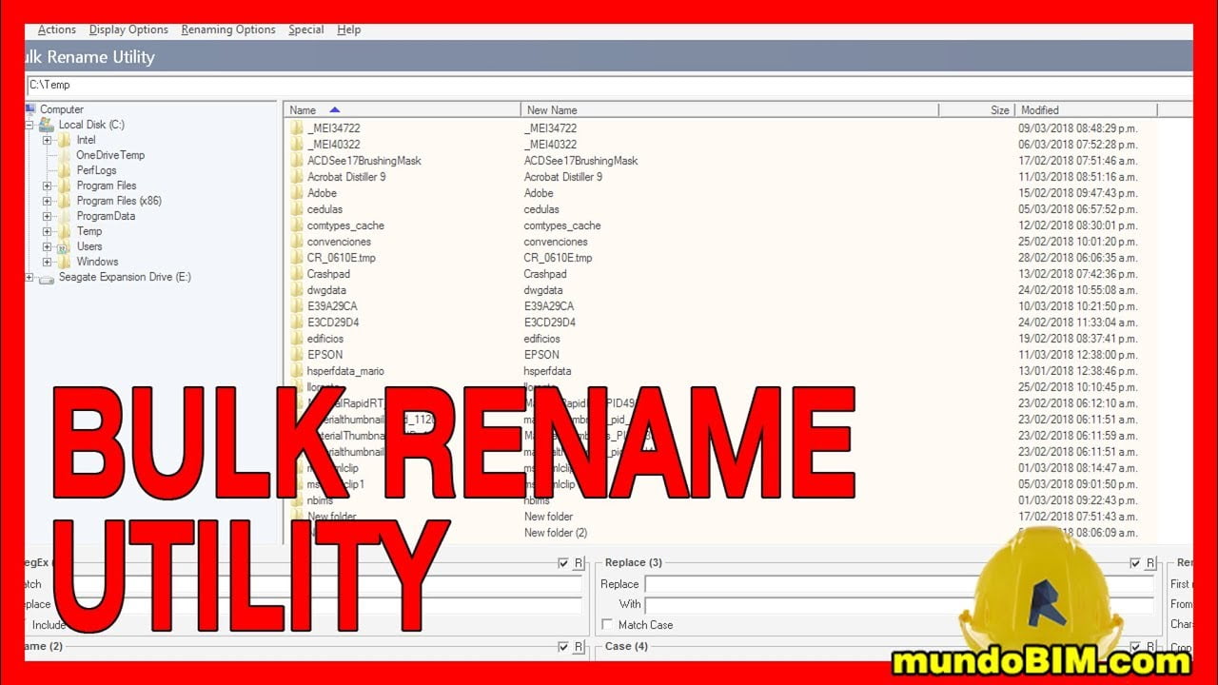
Task: Click the folder icon of cedulas
Action: coord(297,209)
